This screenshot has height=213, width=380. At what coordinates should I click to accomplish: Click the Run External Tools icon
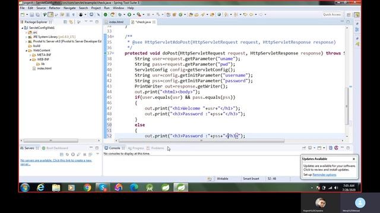(x=139, y=15)
